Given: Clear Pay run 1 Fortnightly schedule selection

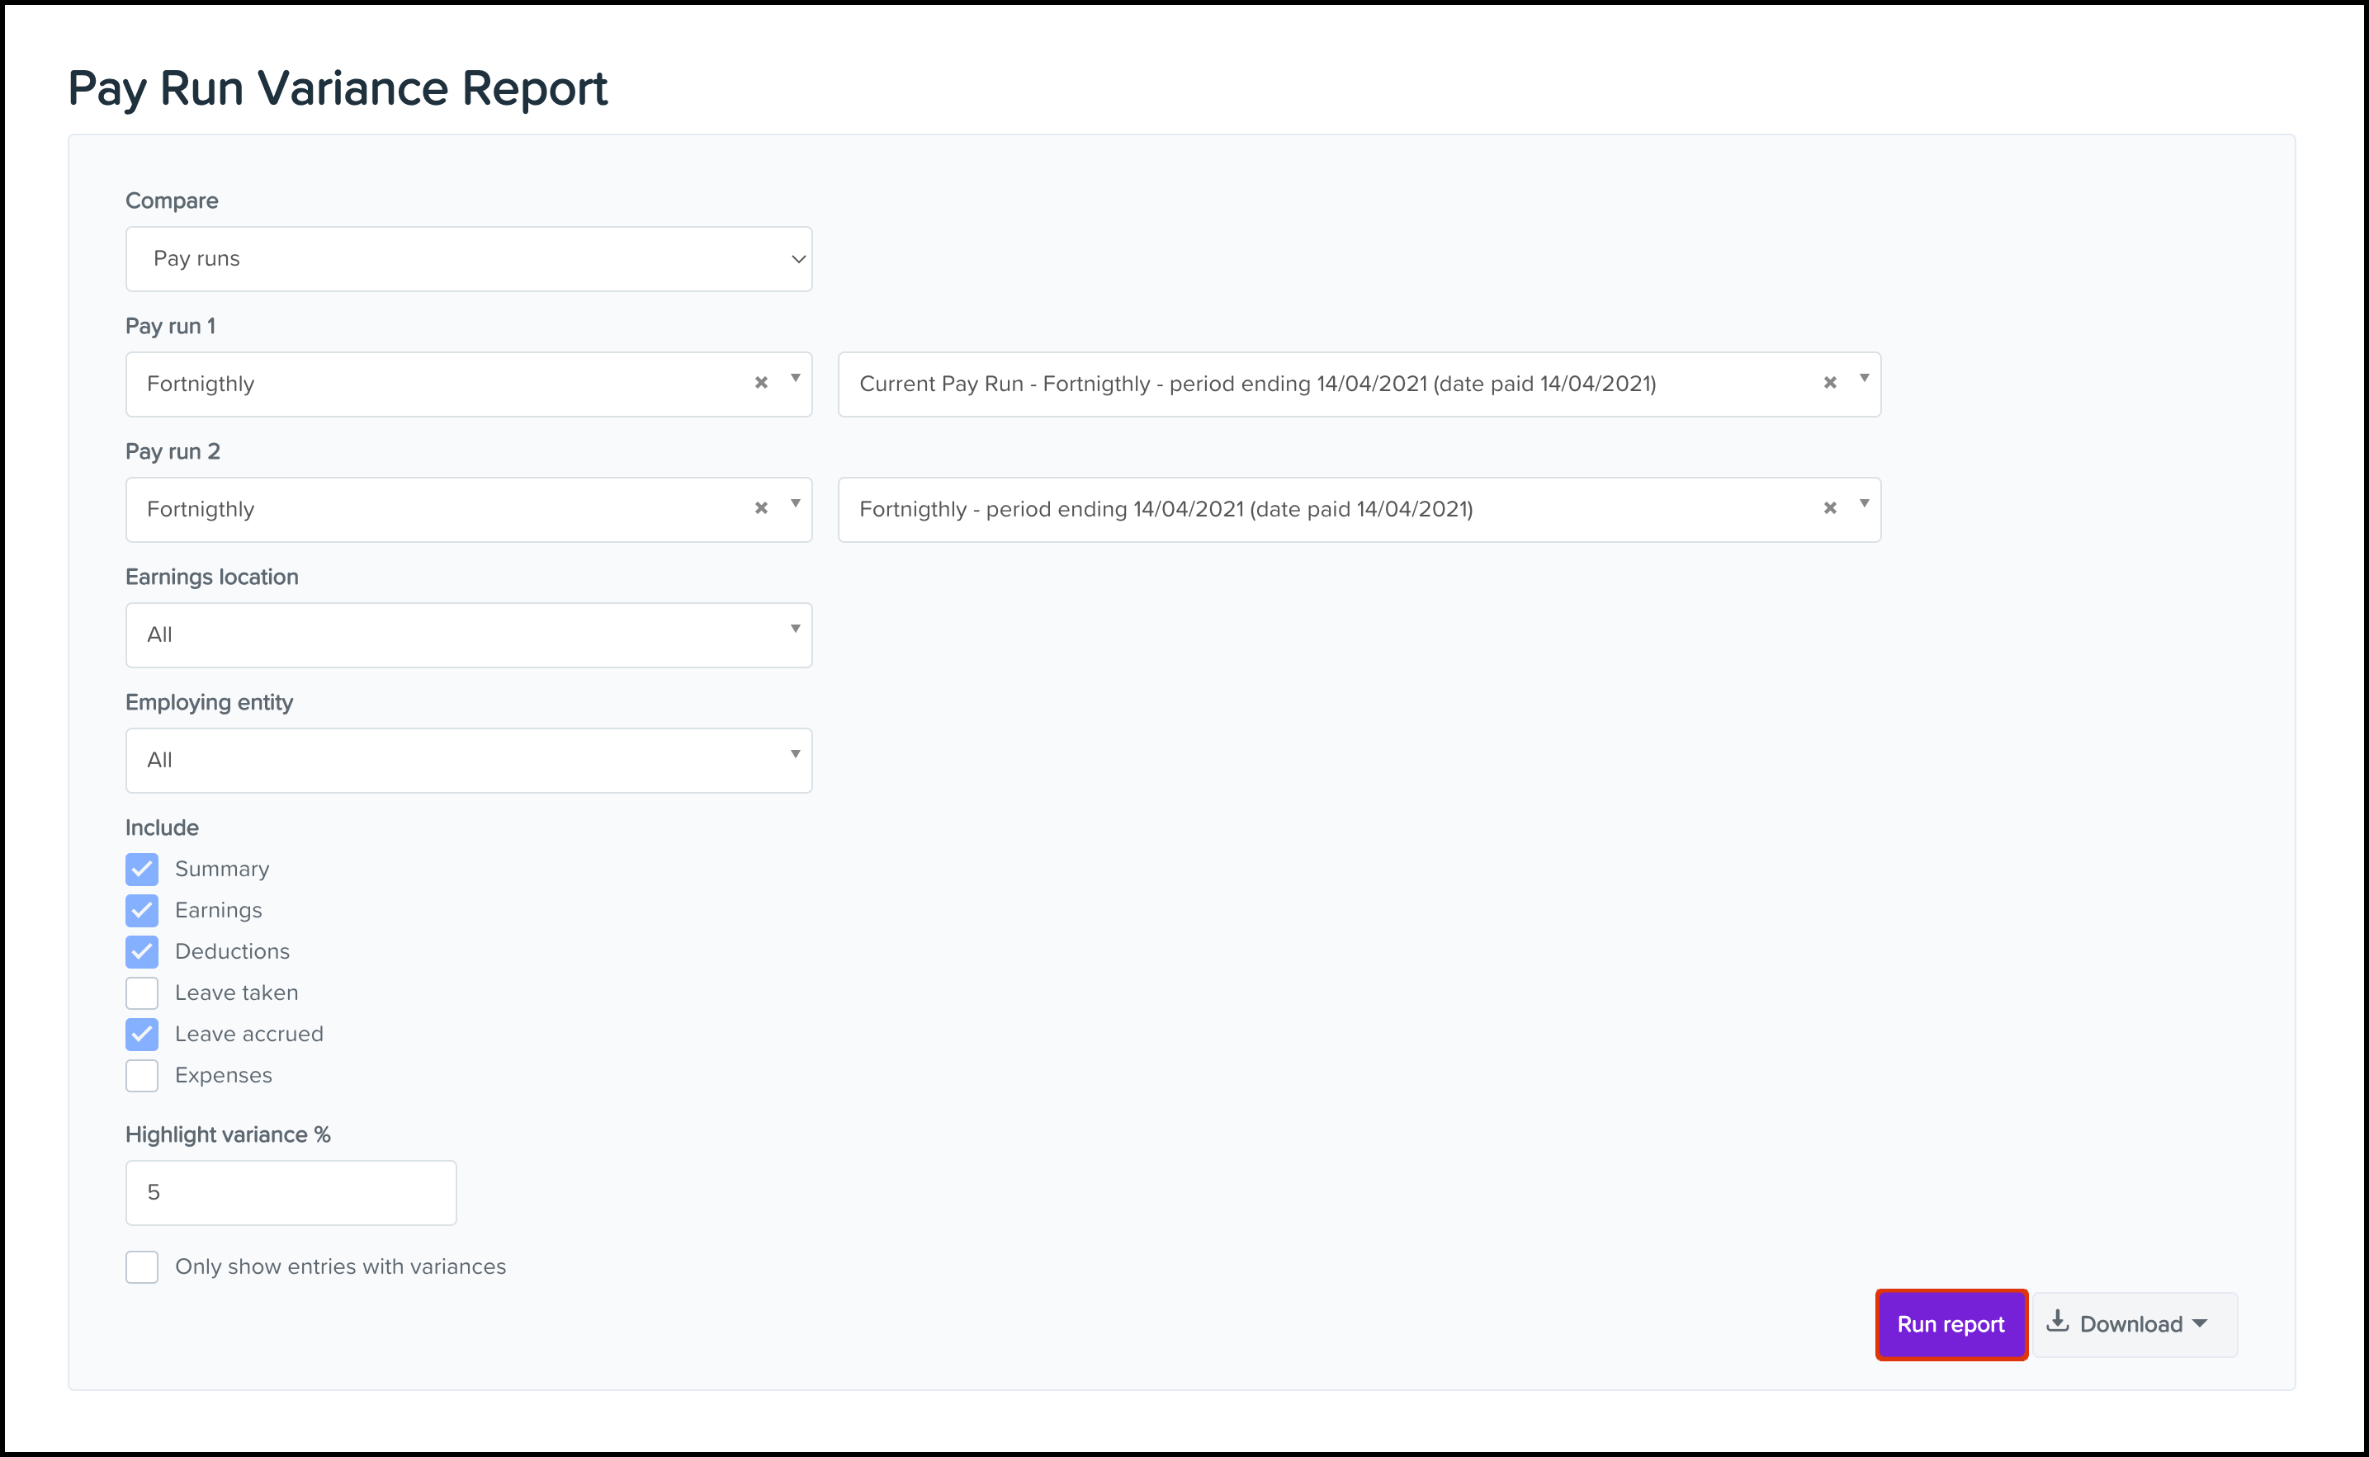Looking at the screenshot, I should point(760,383).
